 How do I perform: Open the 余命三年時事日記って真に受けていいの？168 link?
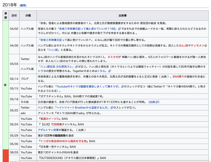point(87,29)
